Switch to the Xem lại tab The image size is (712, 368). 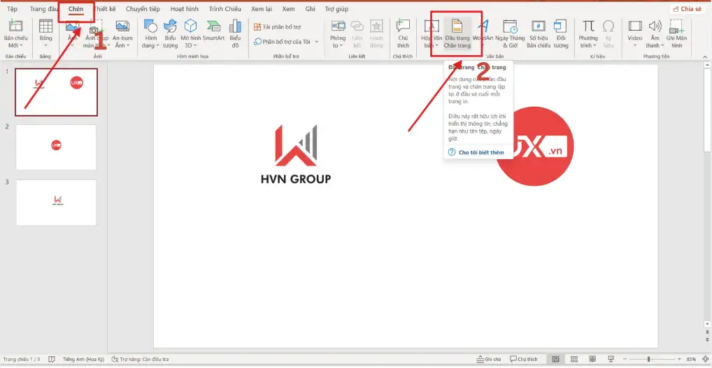point(262,9)
